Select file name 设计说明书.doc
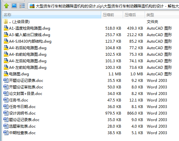179x141 pixels. coord(22,113)
